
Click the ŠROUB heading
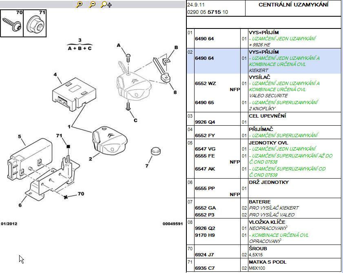click(258, 249)
